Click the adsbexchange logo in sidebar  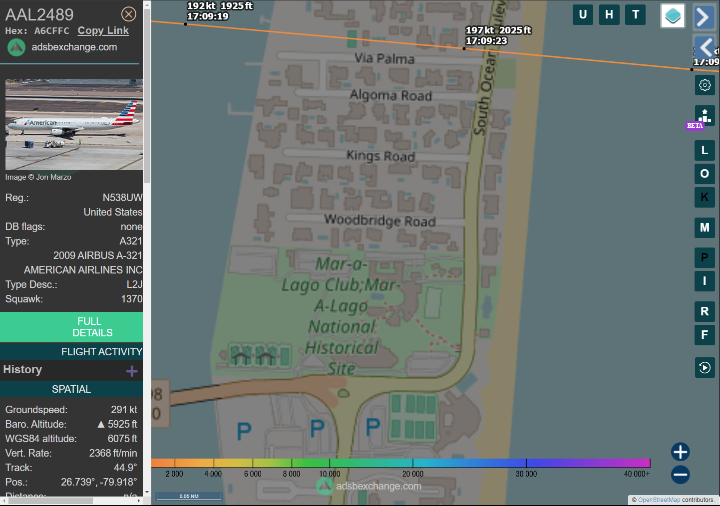[x=16, y=47]
